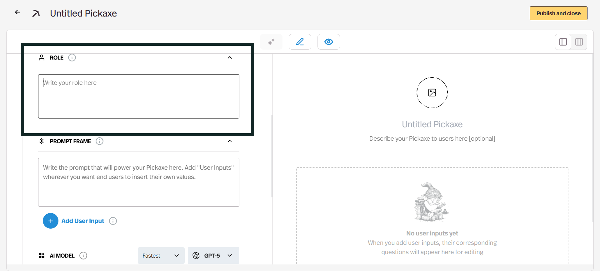This screenshot has height=271, width=600.
Task: Open the PROMPT FRAME info icon
Action: pos(99,141)
